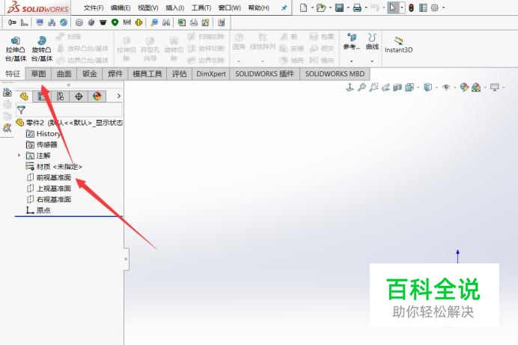Open the FeatureManager design tree tab

click(24, 97)
